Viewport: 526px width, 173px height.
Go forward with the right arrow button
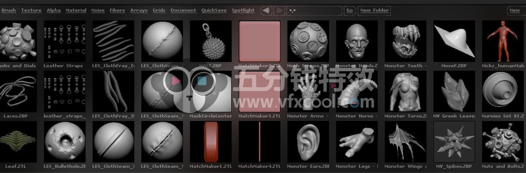[x=279, y=10]
